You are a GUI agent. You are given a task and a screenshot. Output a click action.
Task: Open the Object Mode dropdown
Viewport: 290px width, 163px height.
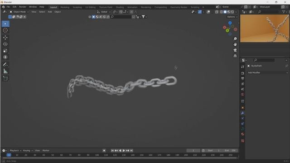click(x=19, y=12)
